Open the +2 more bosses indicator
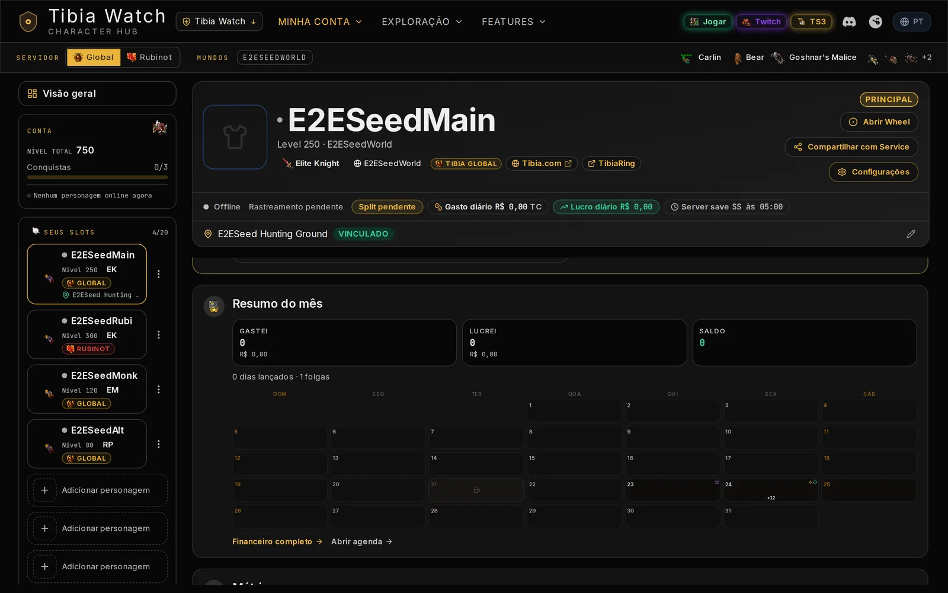The image size is (948, 593). tap(927, 58)
